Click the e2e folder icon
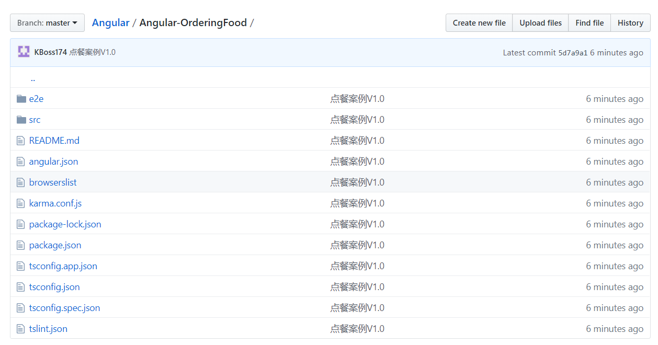 pos(21,99)
